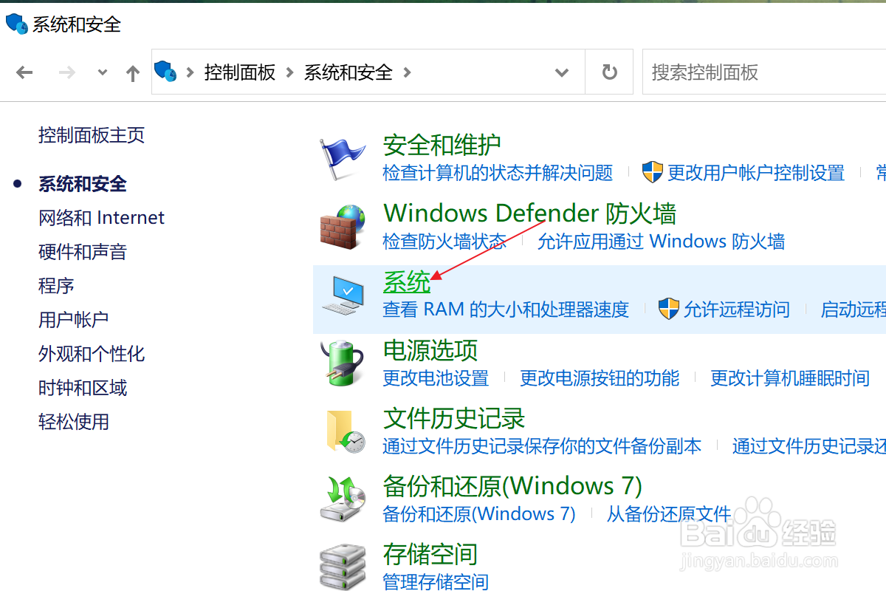The height and width of the screenshot is (591, 886).
Task: Open 网络和 Internet category
Action: 101,218
